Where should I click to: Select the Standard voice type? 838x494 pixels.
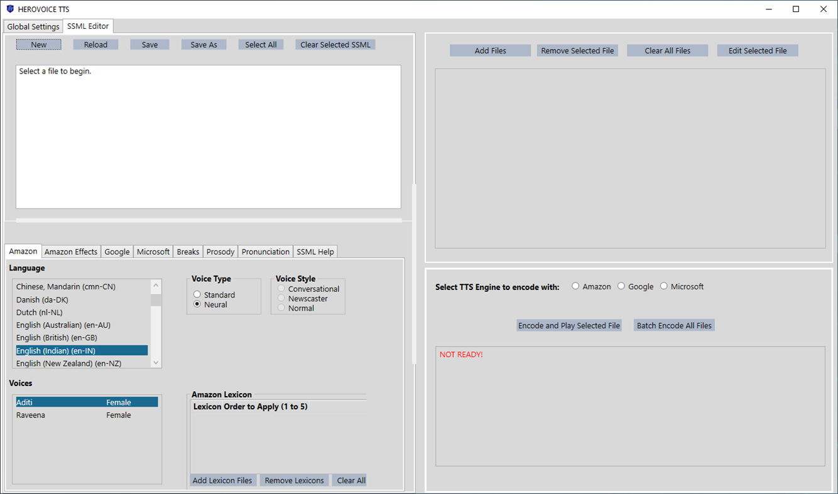pyautogui.click(x=197, y=294)
